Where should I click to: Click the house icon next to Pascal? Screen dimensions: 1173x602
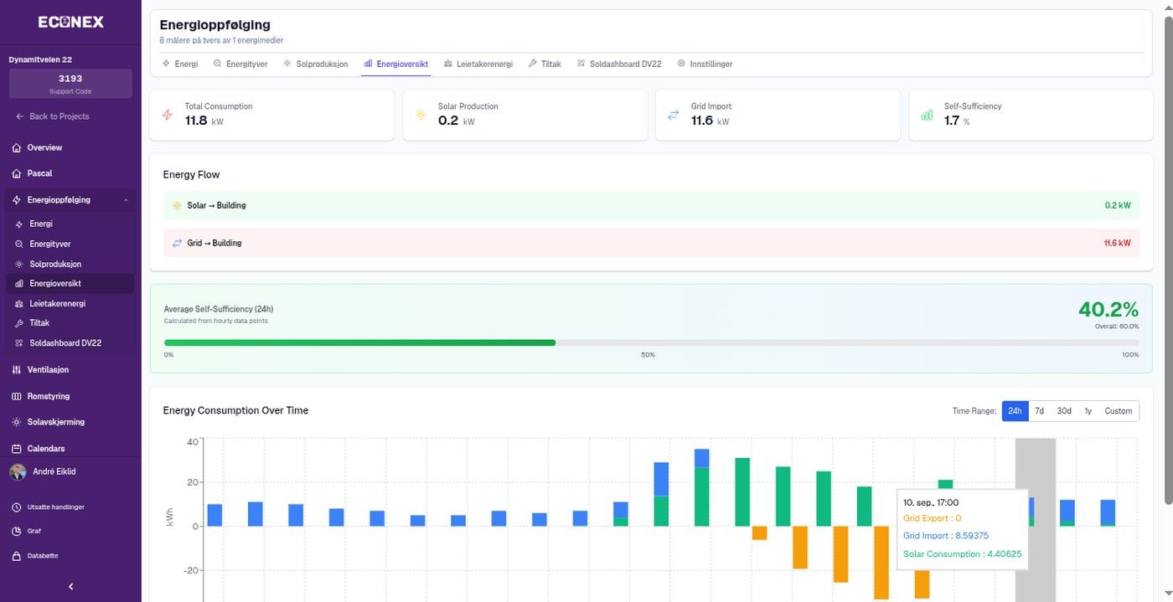coord(17,173)
